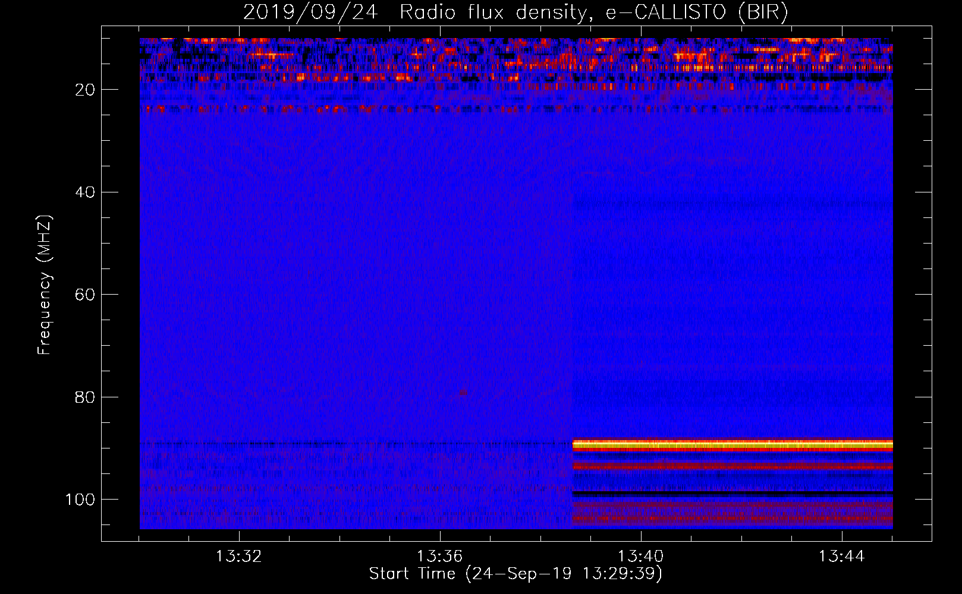962x594 pixels.
Task: Click the 13:36 time tick label
Action: click(440, 557)
